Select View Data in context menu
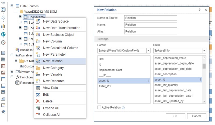This screenshot has height=125, width=215. pos(50,88)
